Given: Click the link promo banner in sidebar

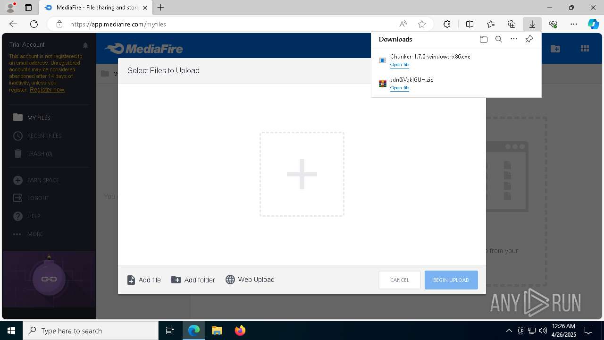Looking at the screenshot, I should coord(49,279).
